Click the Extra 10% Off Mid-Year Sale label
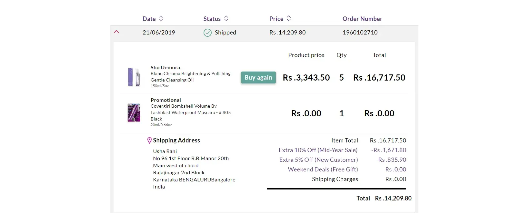Screen dimensions: 511x213 point(318,150)
